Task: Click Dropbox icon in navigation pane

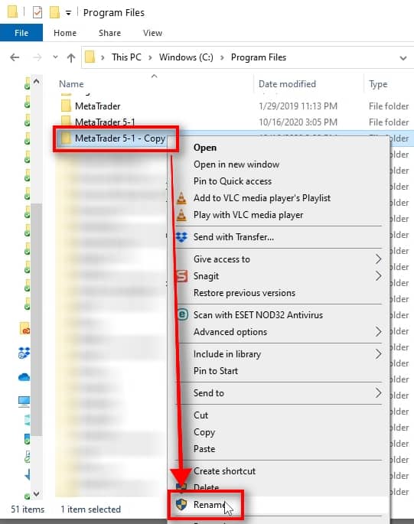Action: (24, 353)
